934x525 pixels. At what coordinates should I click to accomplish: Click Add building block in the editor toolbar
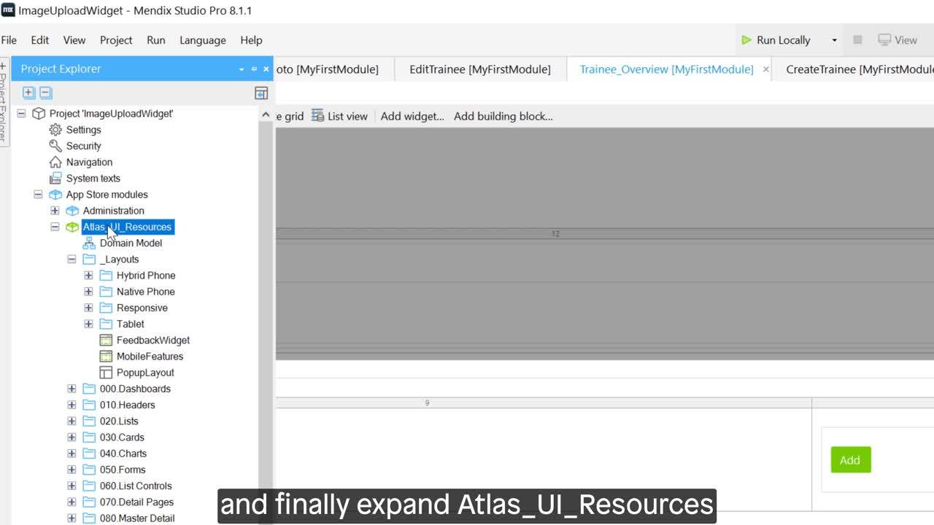coord(503,115)
